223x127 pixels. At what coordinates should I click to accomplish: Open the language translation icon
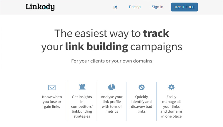[x=115, y=7]
